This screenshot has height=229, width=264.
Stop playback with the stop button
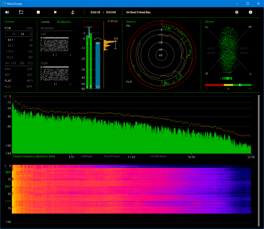[x=38, y=12]
